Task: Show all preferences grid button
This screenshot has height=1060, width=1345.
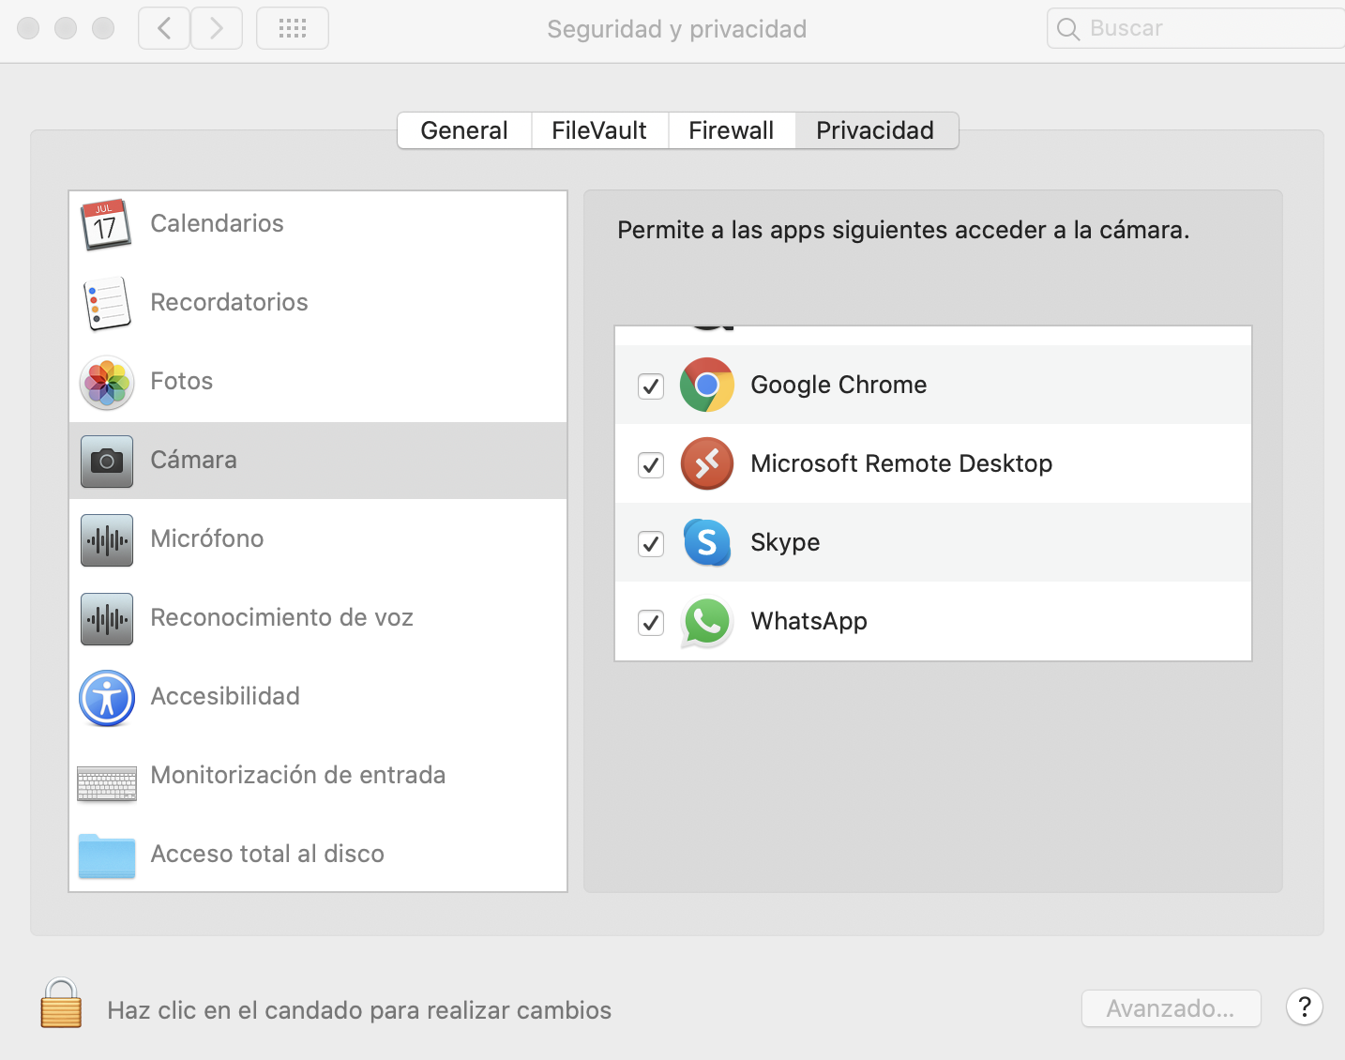Action: point(293,29)
